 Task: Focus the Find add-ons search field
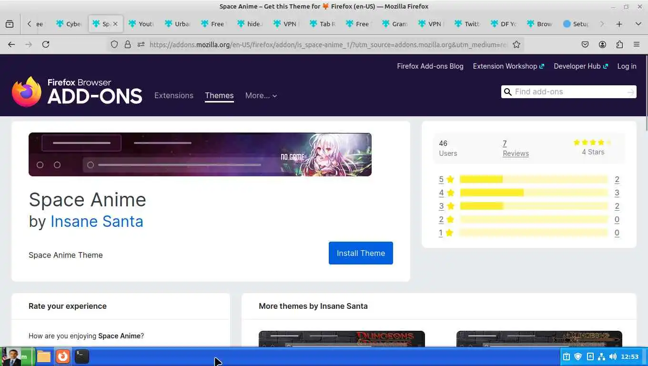coord(568,91)
